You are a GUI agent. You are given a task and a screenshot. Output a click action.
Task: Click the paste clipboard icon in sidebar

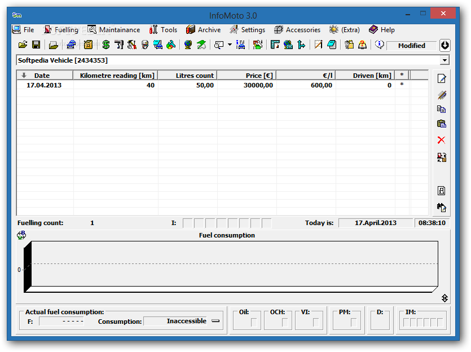442,124
